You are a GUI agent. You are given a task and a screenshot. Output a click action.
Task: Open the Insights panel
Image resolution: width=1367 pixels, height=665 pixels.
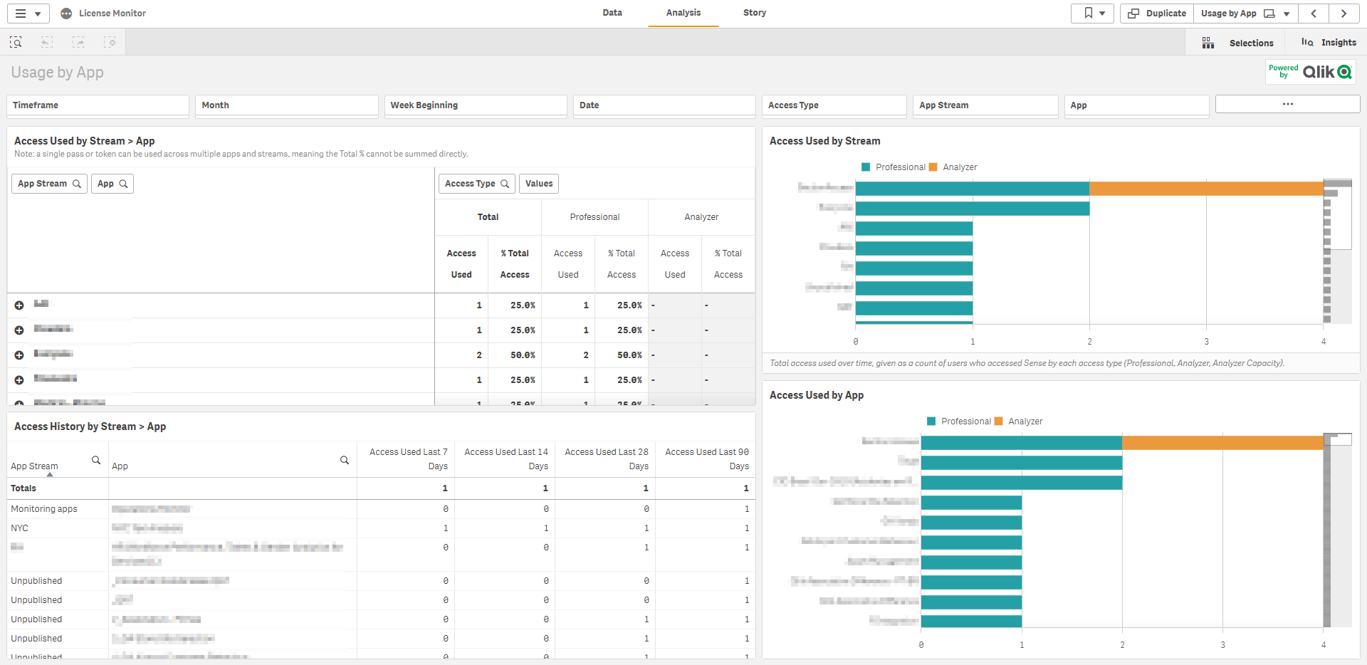[x=1329, y=43]
